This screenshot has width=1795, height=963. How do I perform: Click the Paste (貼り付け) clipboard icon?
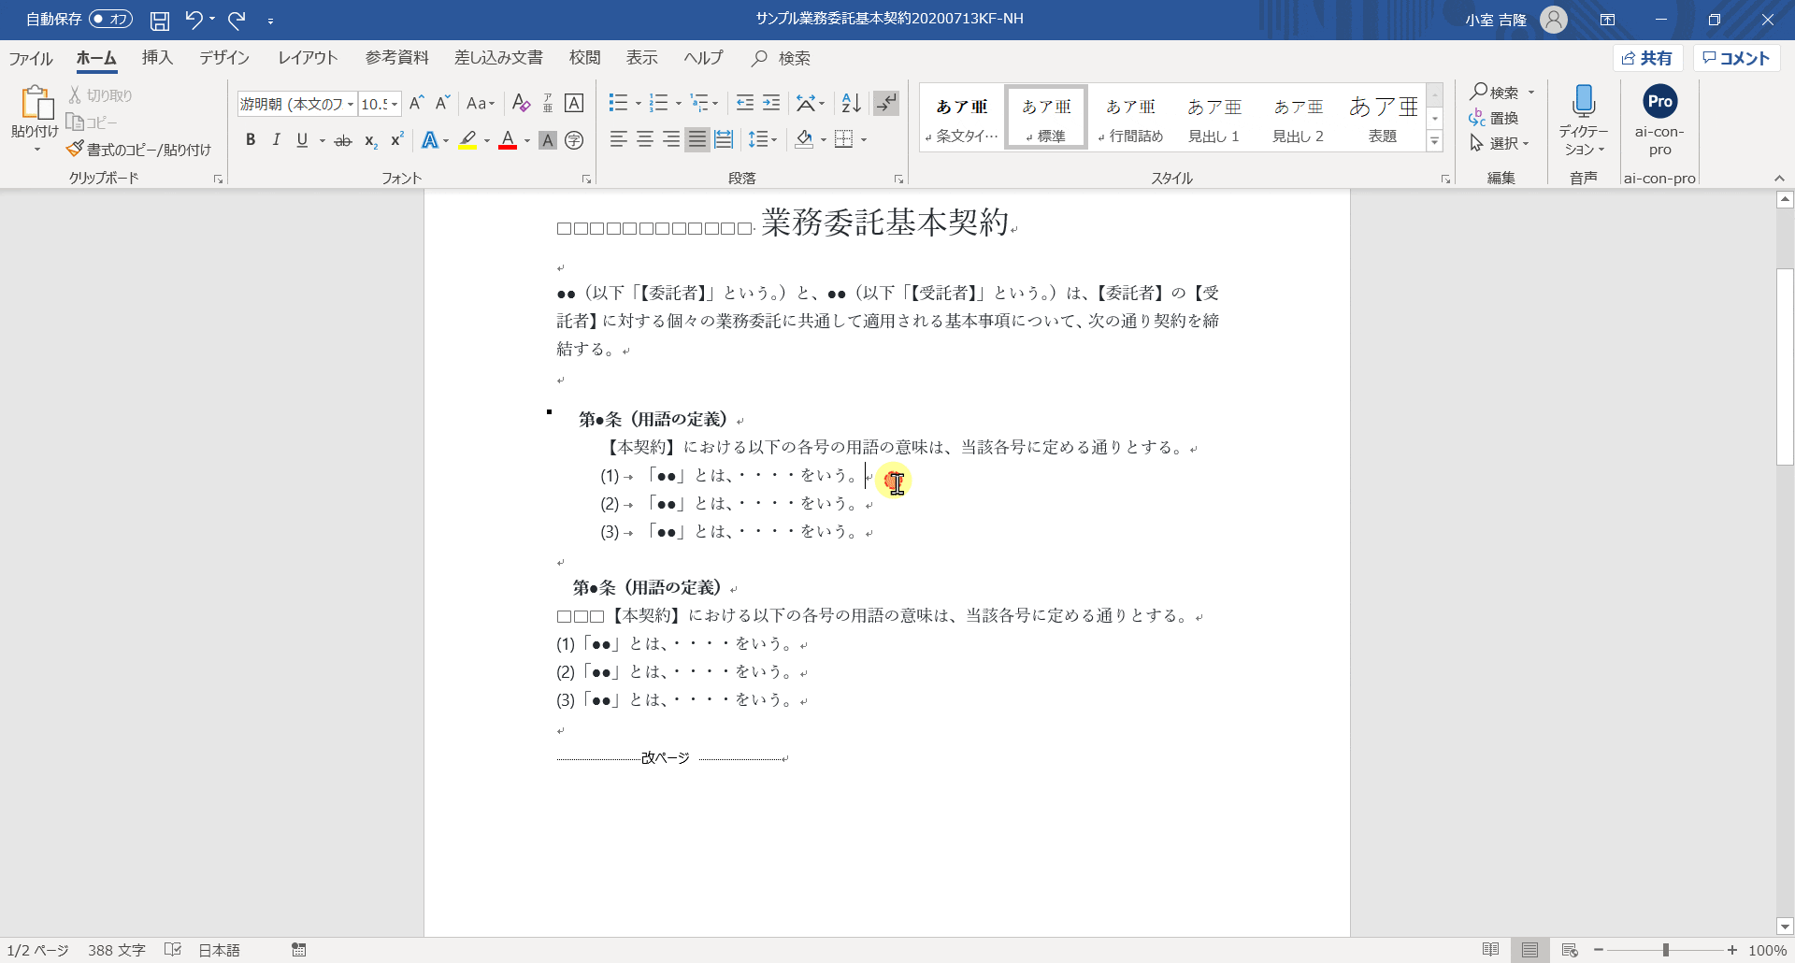[36, 102]
